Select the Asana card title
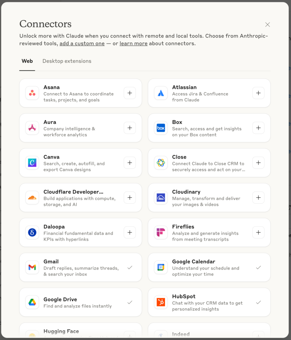 [x=51, y=87]
